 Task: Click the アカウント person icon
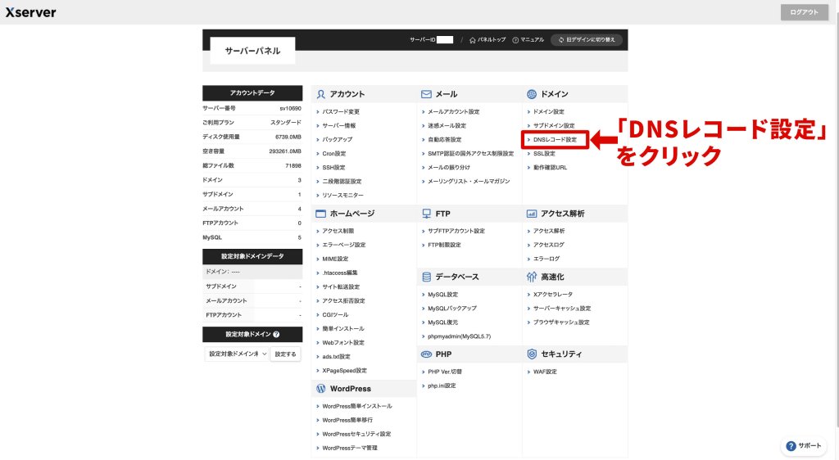[x=320, y=94]
